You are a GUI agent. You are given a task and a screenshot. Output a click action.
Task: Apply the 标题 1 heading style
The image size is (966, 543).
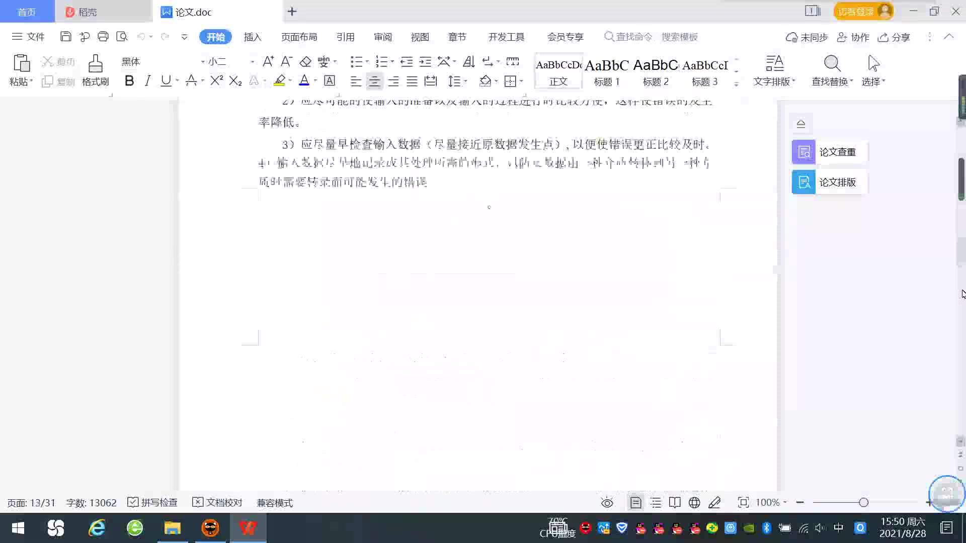pyautogui.click(x=607, y=71)
